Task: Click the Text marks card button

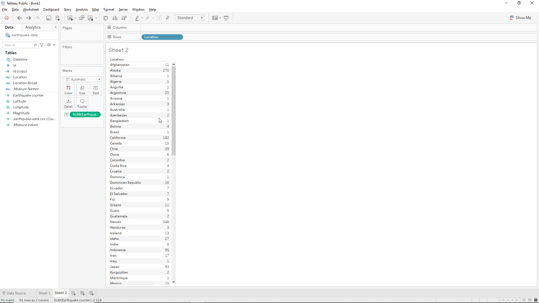Action: [96, 90]
